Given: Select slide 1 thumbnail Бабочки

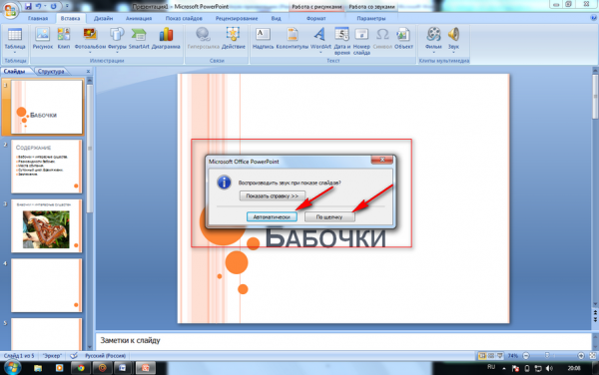Looking at the screenshot, I should pos(47,107).
